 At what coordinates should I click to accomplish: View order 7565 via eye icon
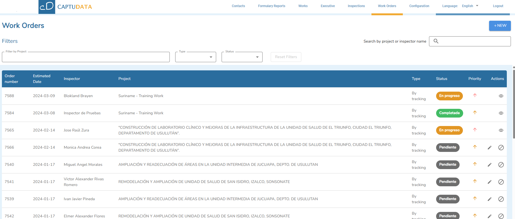(501, 130)
